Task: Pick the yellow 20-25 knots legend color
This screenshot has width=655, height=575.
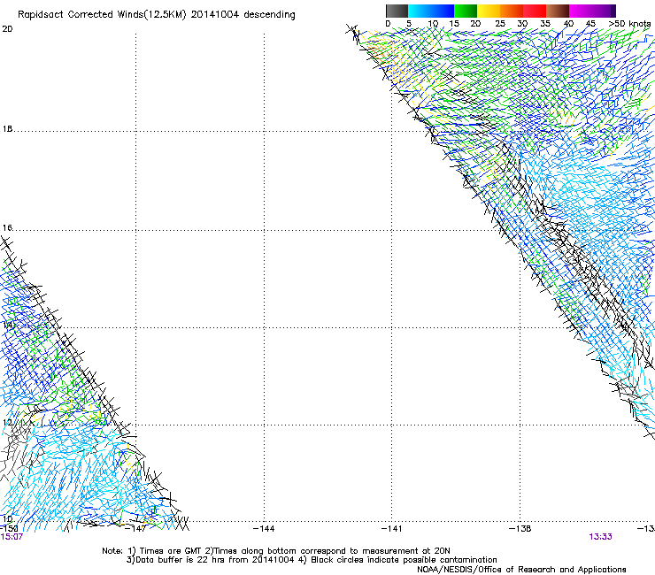Action: click(489, 11)
